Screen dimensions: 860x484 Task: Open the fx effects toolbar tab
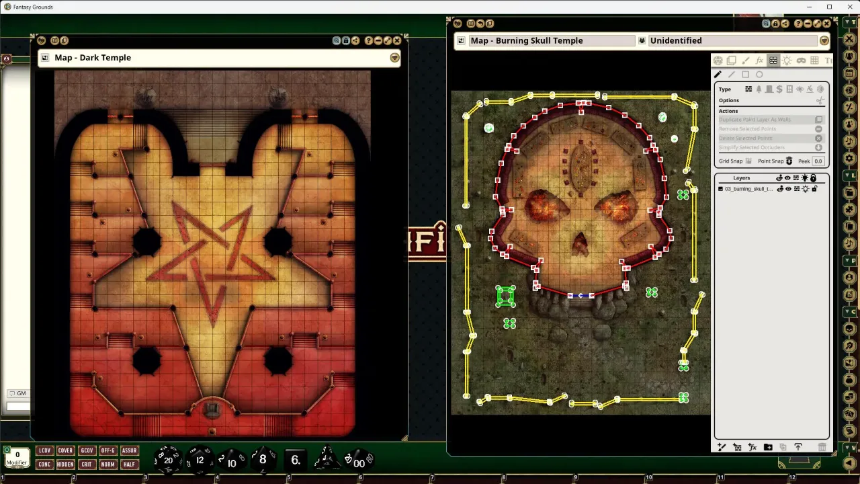click(759, 61)
